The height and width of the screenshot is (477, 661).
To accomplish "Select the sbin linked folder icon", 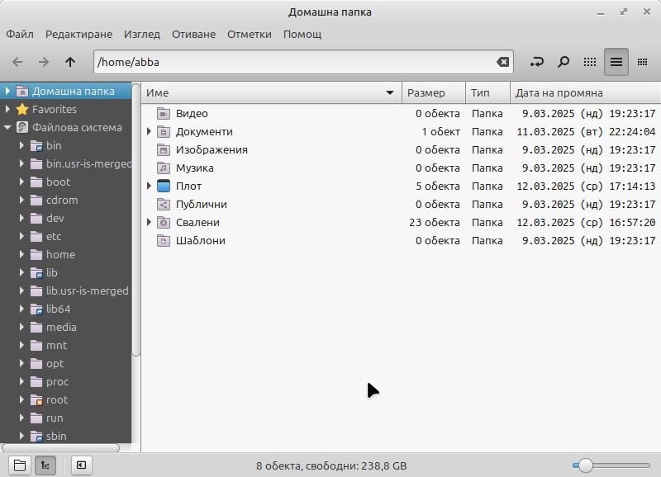I will click(x=36, y=436).
